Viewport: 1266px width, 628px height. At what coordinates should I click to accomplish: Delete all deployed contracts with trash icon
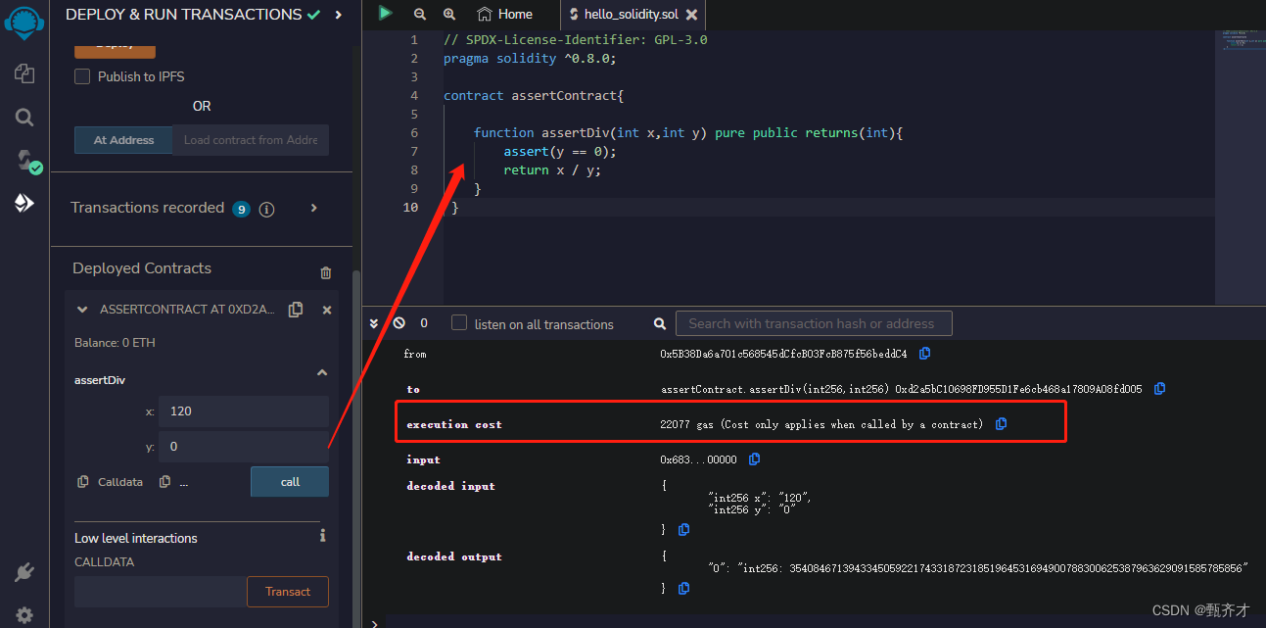[326, 272]
